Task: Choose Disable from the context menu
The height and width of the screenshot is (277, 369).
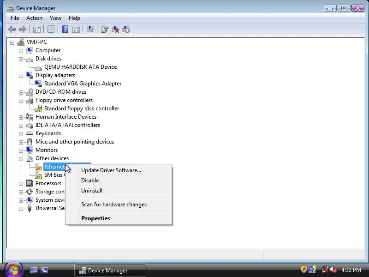Action: 119,181
